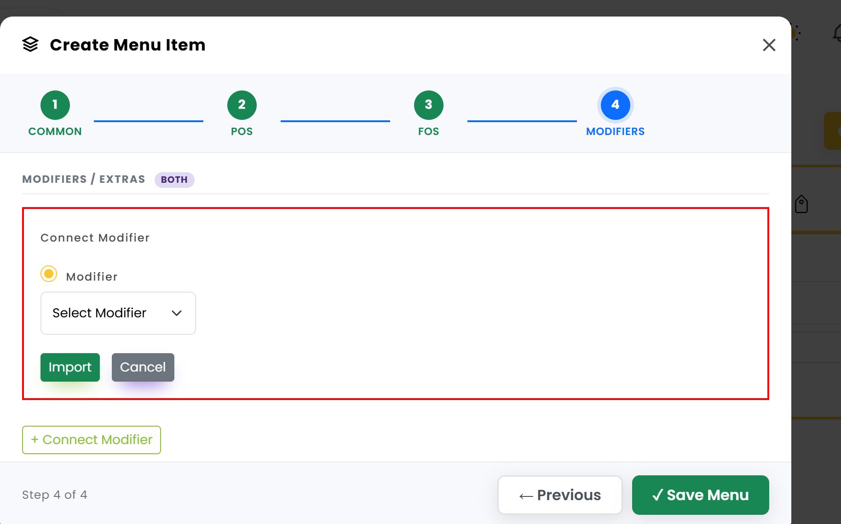Click the bell notification icon
This screenshot has width=841, height=524.
[x=837, y=33]
